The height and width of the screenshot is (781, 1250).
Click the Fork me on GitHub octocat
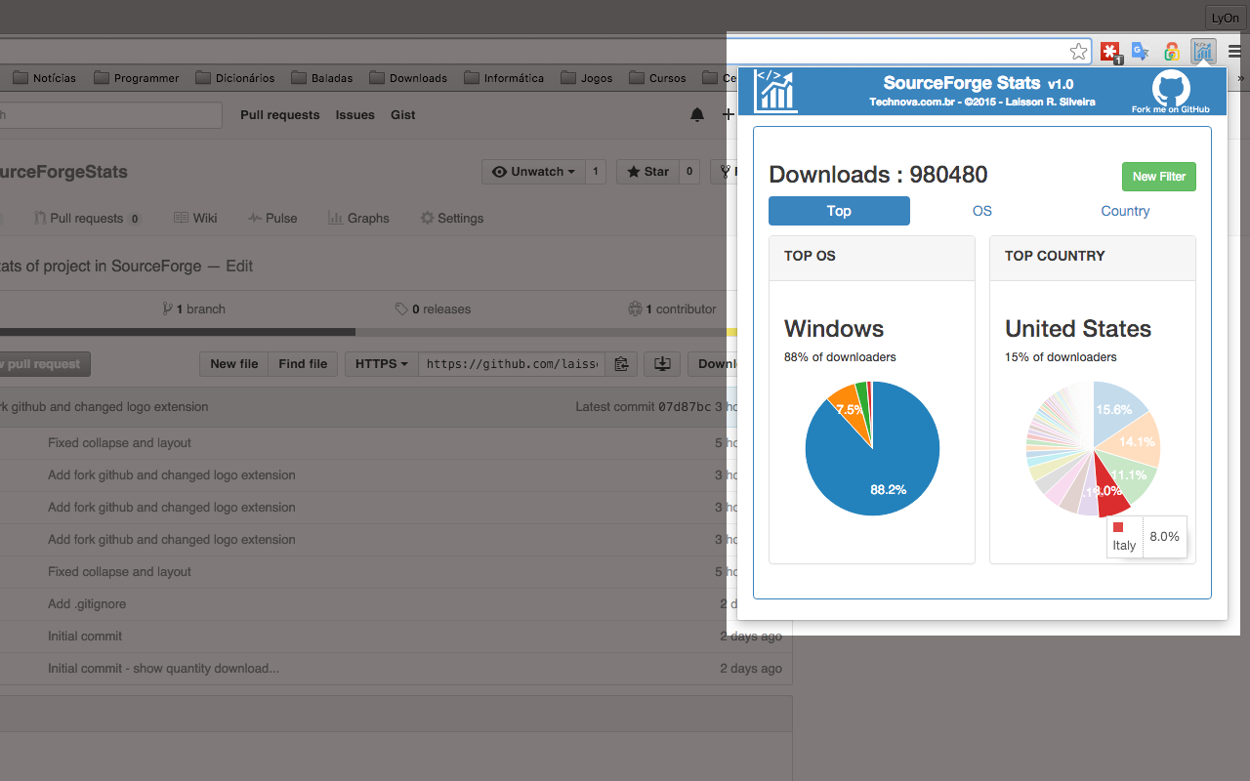tap(1171, 90)
